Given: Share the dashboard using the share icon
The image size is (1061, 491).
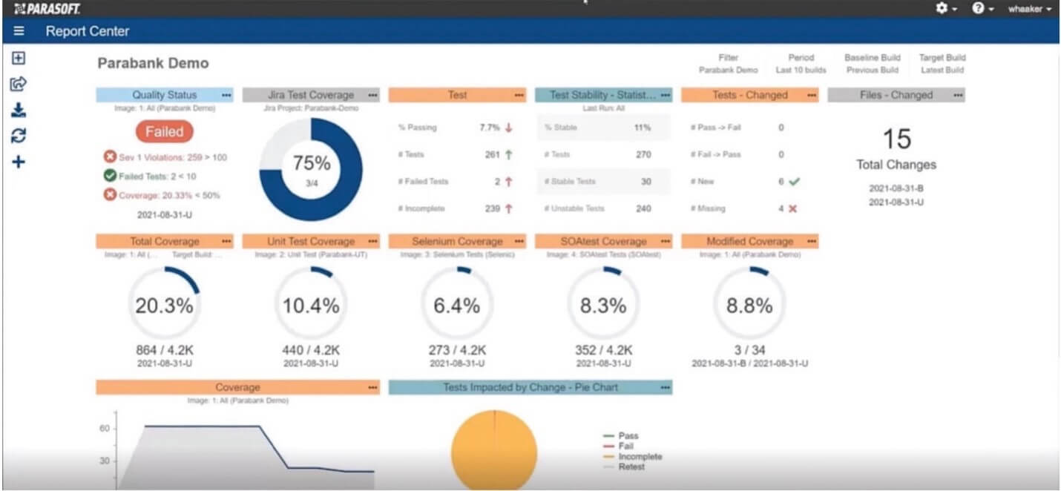Looking at the screenshot, I should coord(19,82).
